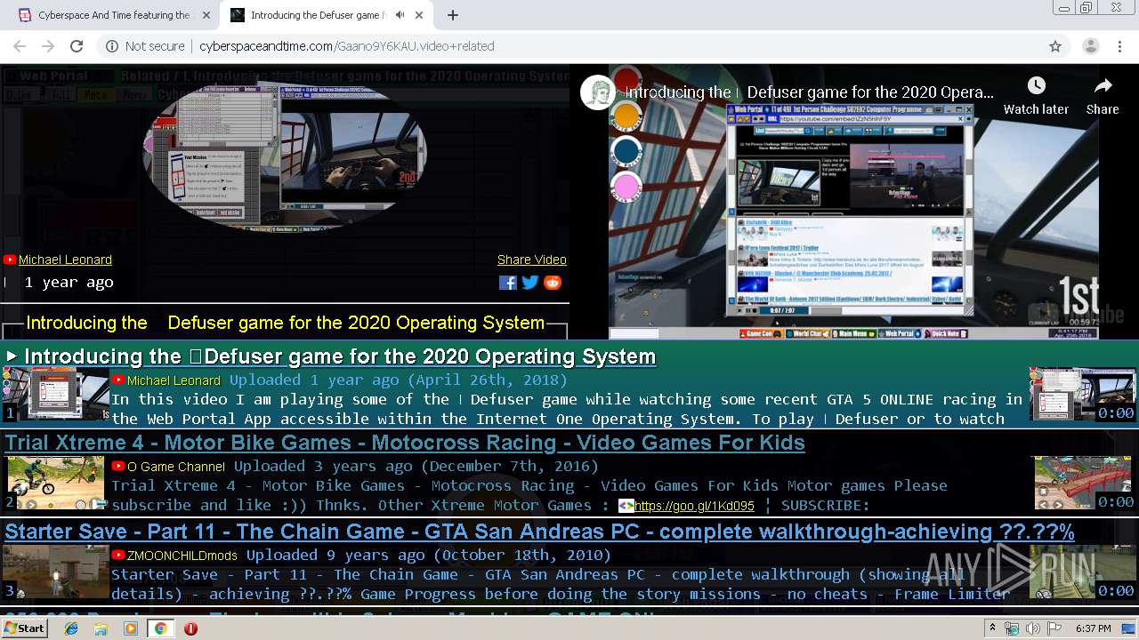Click the pink circle swatch in video
Viewport: 1139px width, 640px height.
click(627, 188)
